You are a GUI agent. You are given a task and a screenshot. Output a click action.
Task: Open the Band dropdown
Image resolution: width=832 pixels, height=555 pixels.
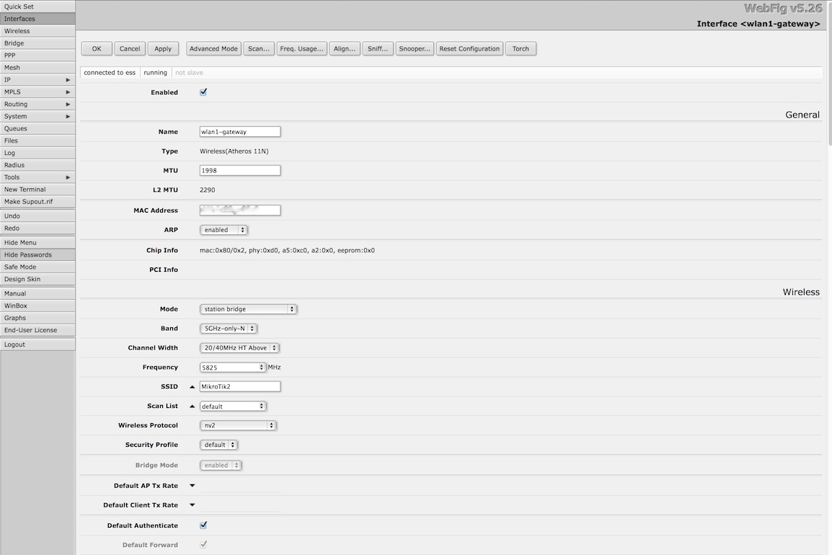pyautogui.click(x=228, y=329)
